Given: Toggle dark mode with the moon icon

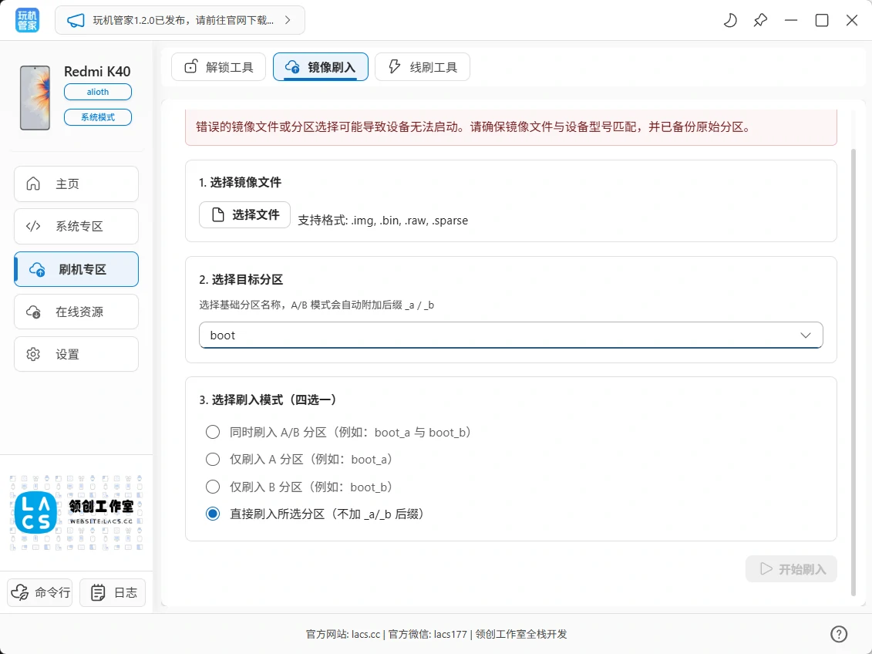Looking at the screenshot, I should tap(729, 21).
